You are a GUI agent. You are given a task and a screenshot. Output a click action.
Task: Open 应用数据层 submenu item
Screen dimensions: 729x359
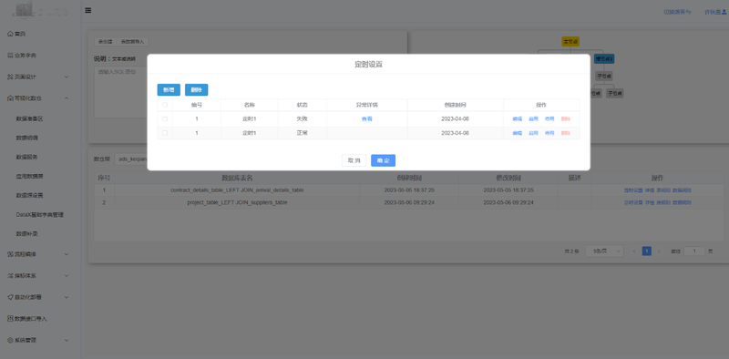point(30,176)
